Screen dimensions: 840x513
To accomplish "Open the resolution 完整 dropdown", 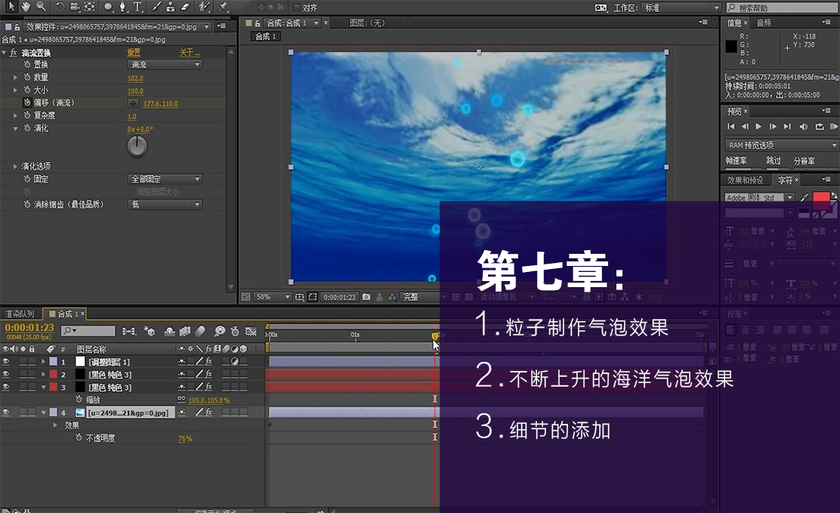I will (x=425, y=296).
